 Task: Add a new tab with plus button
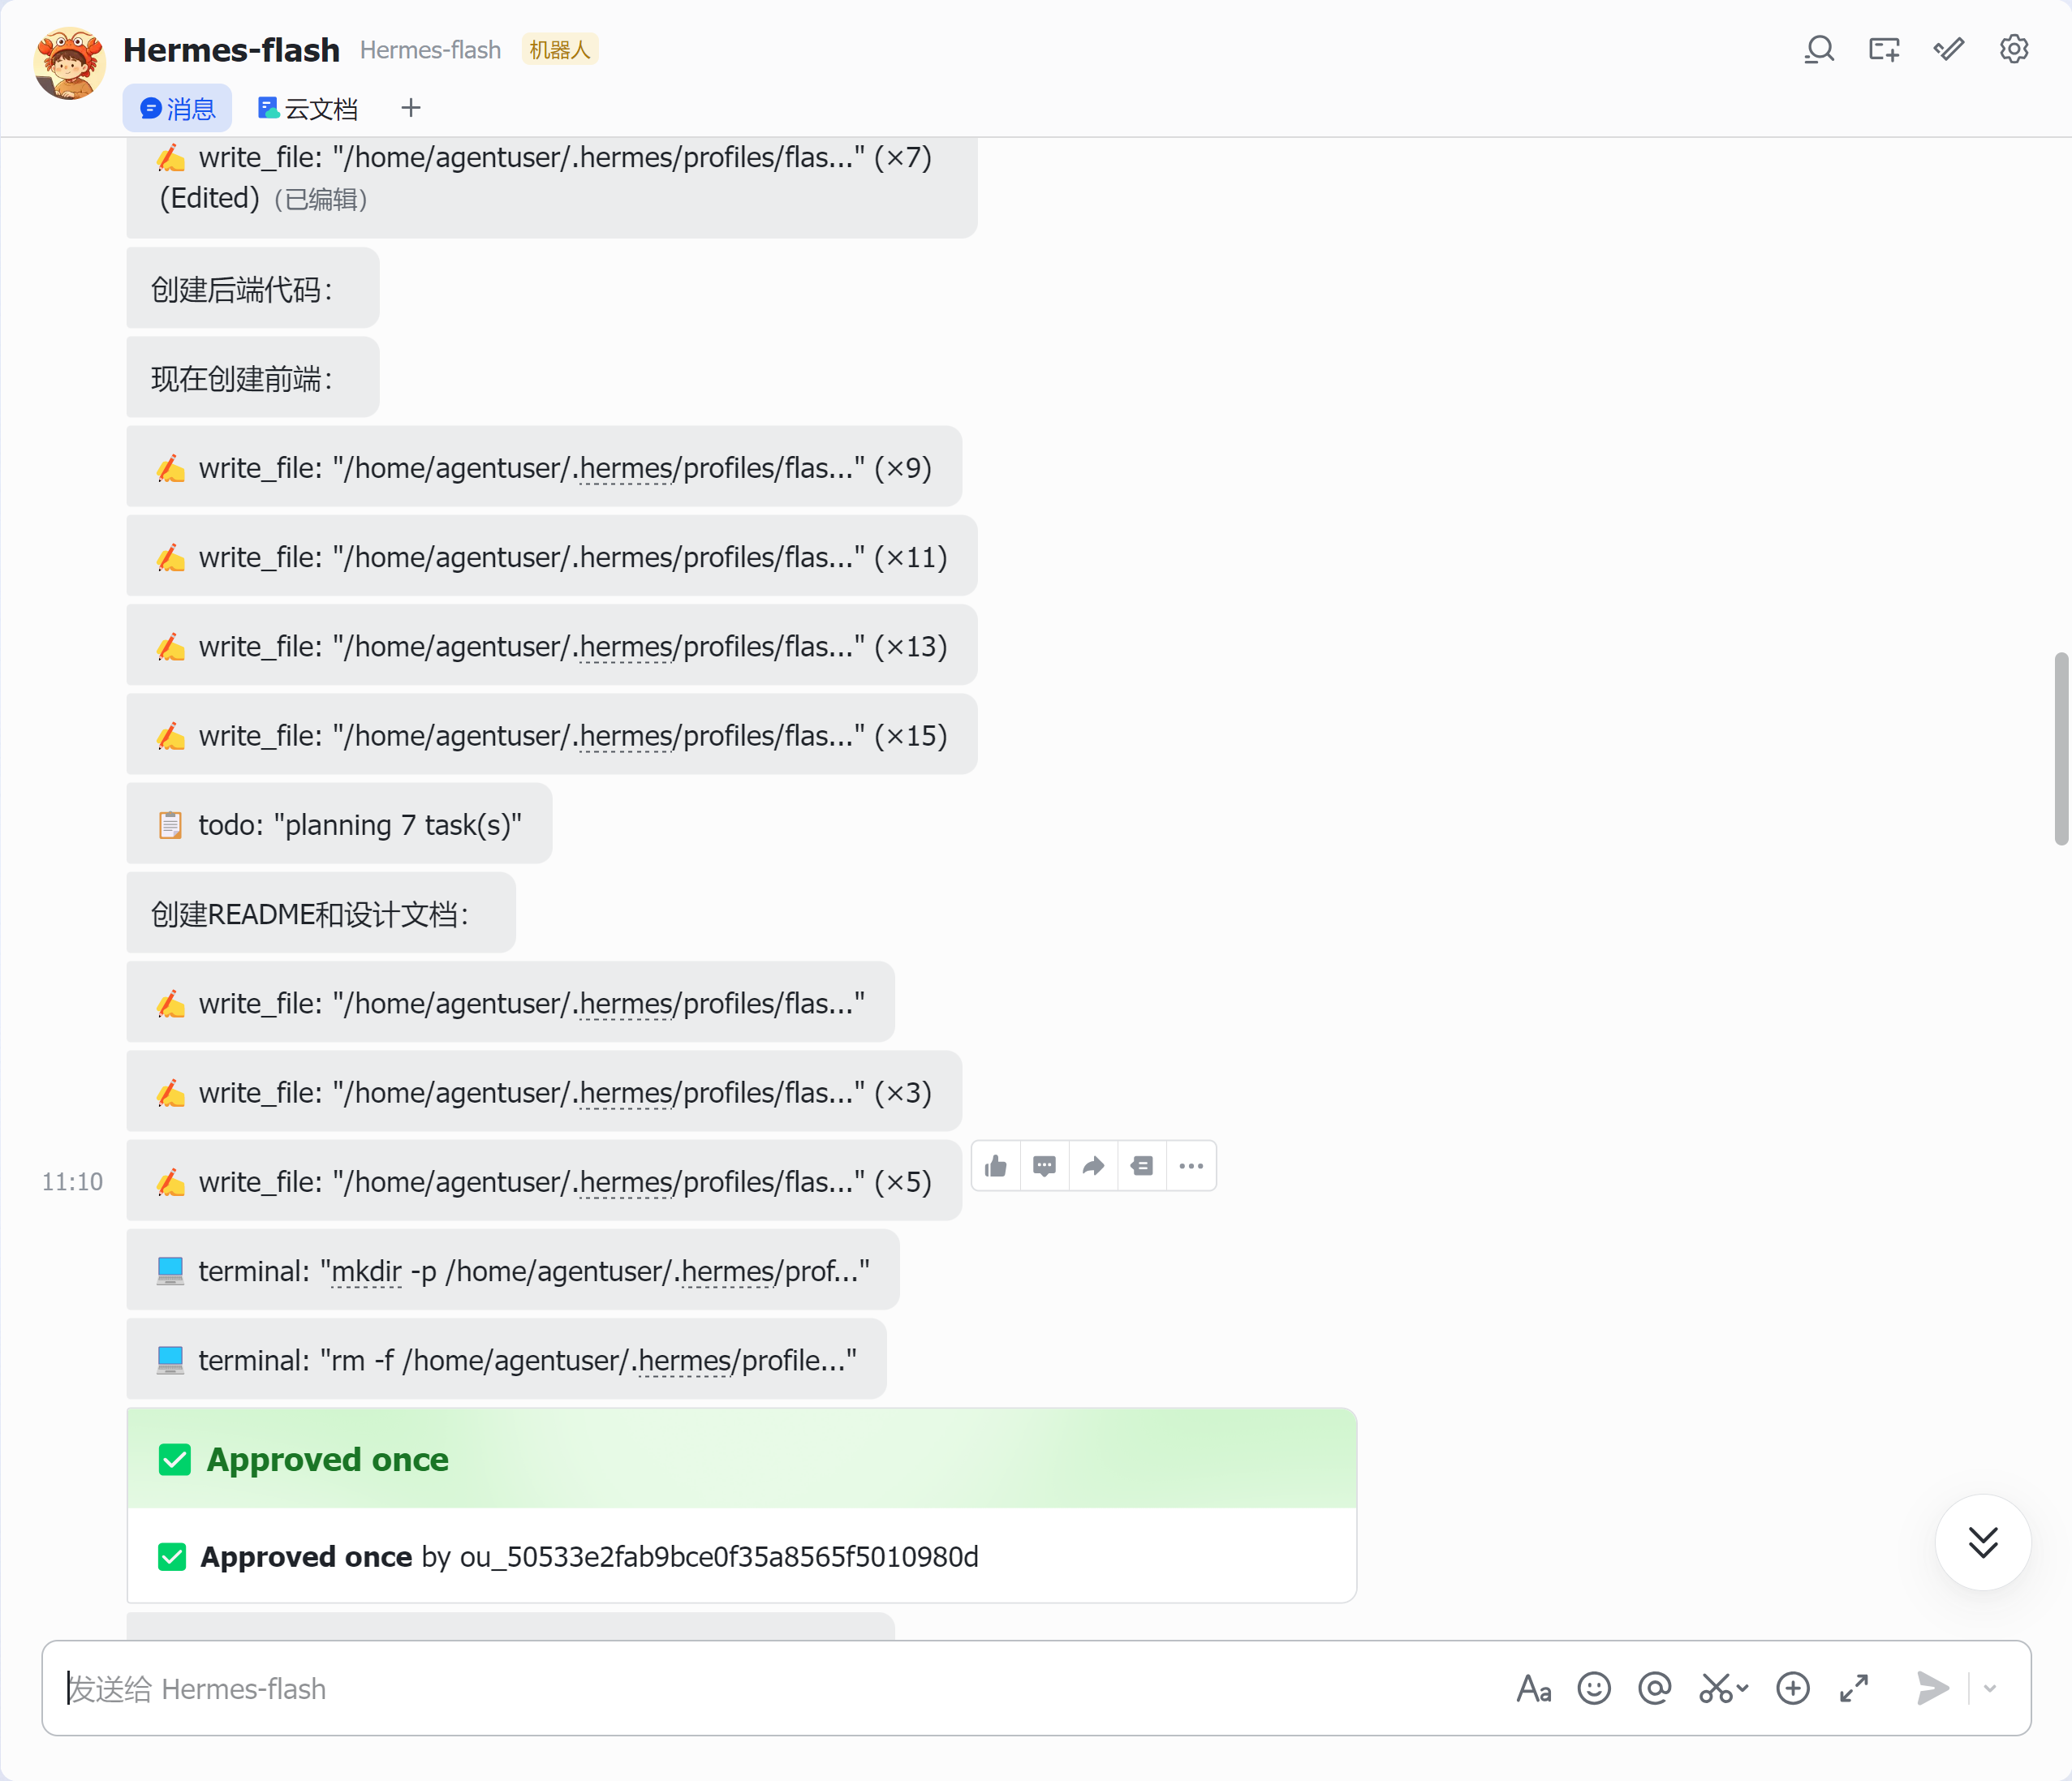(x=411, y=108)
